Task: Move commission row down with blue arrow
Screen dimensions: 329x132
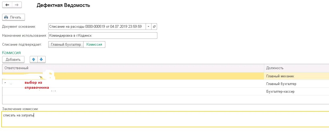Action: click(41, 59)
